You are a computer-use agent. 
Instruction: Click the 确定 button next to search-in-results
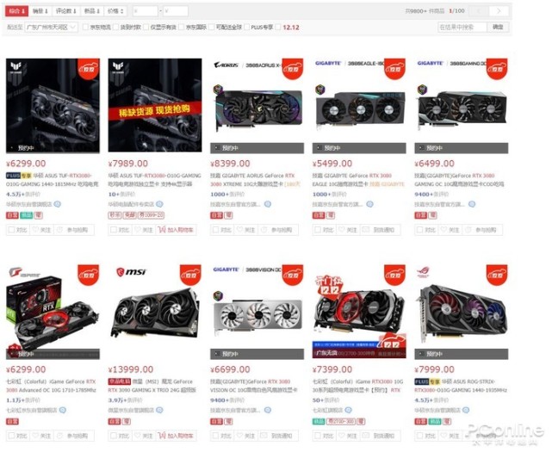pyautogui.click(x=498, y=27)
